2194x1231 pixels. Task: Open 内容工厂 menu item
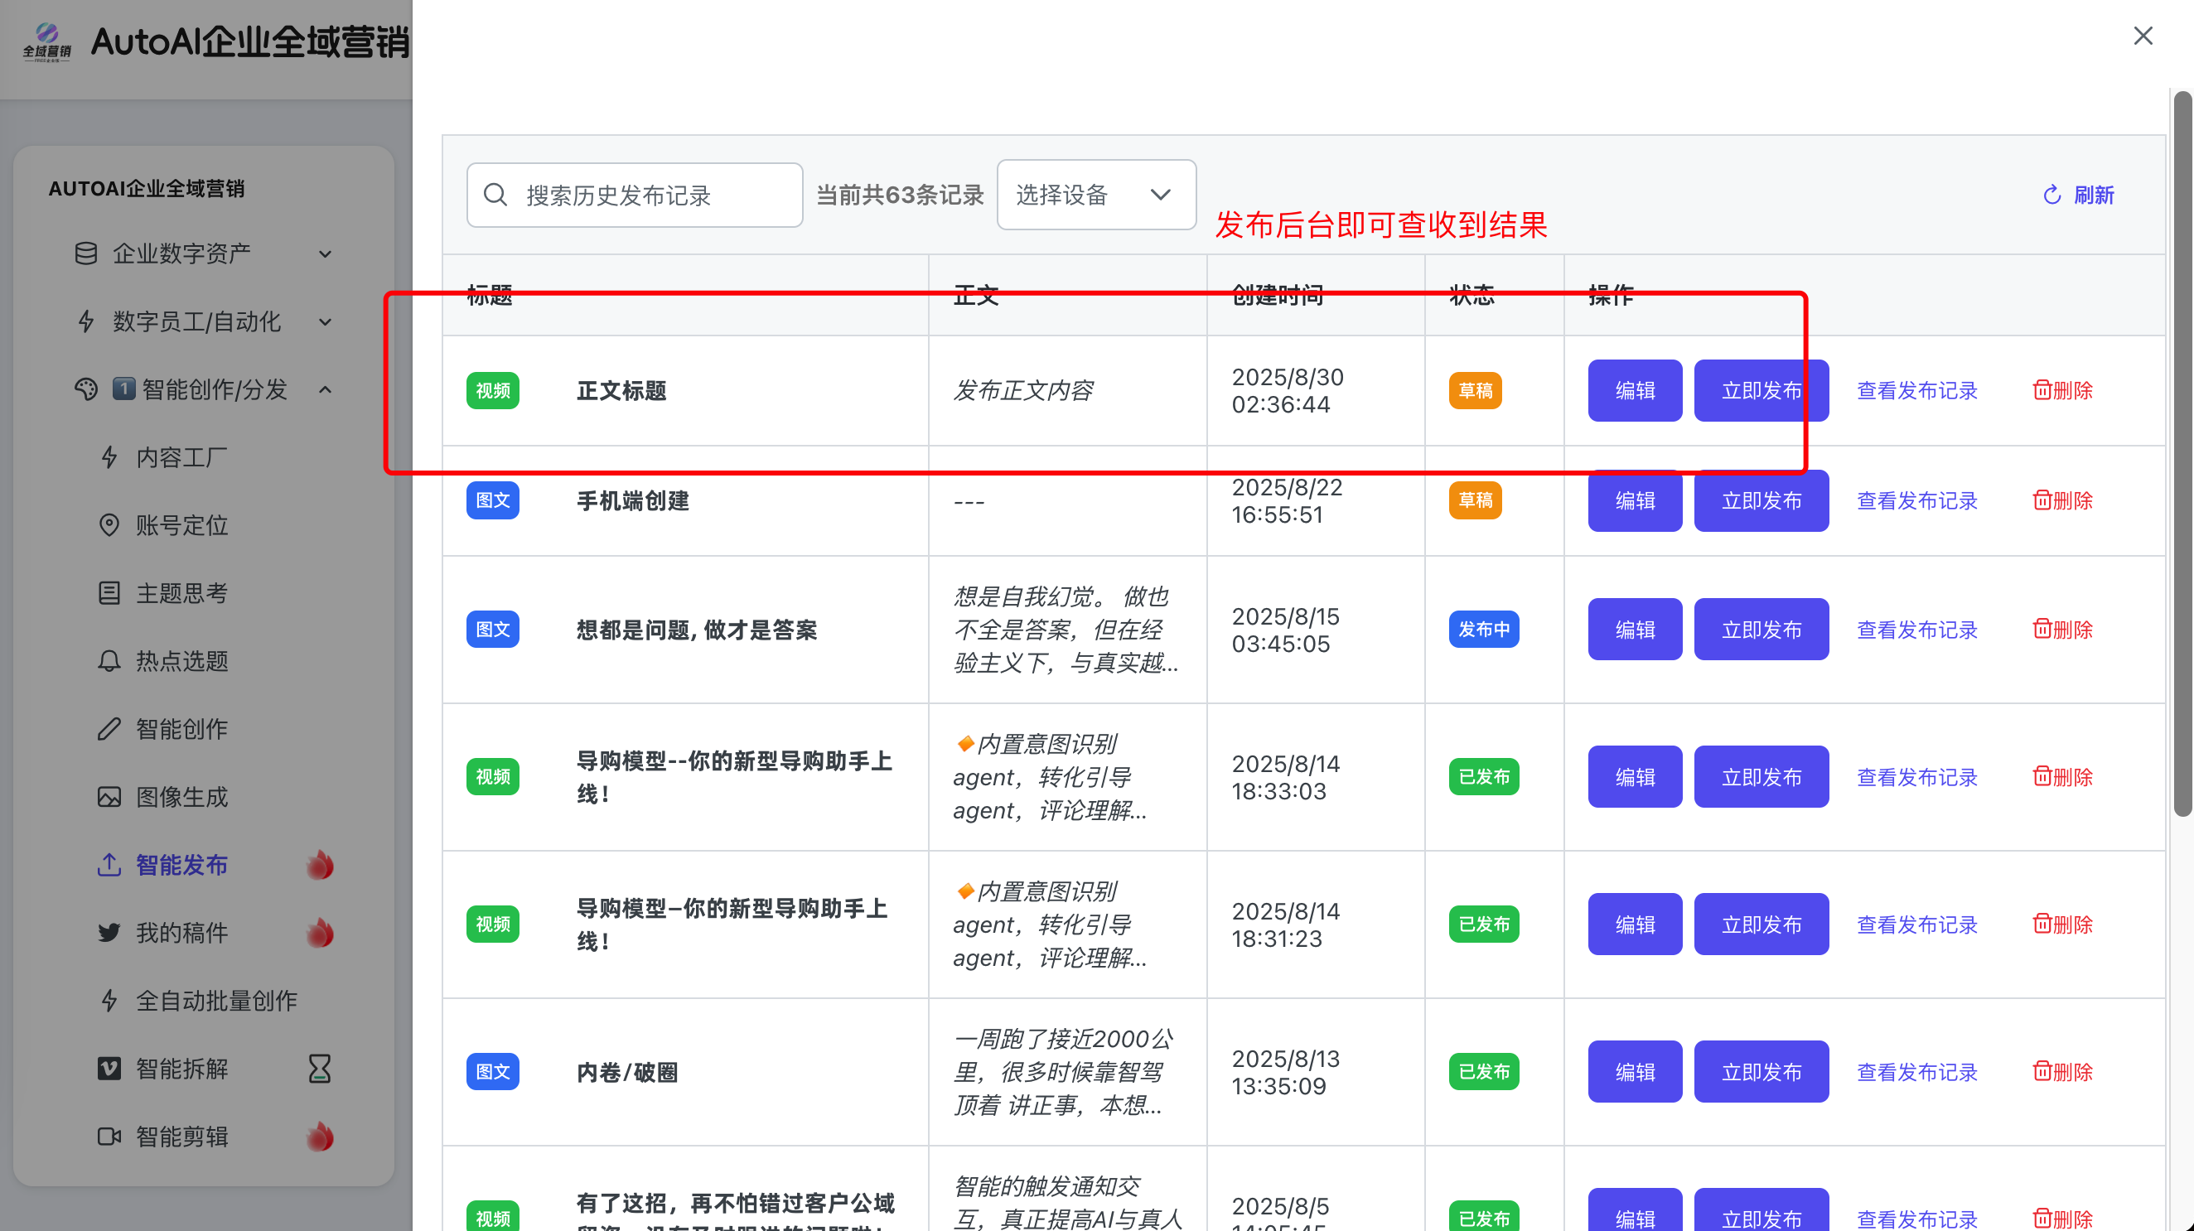pos(181,457)
